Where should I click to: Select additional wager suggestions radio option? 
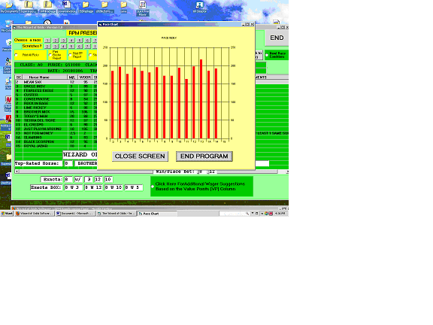pos(153,187)
